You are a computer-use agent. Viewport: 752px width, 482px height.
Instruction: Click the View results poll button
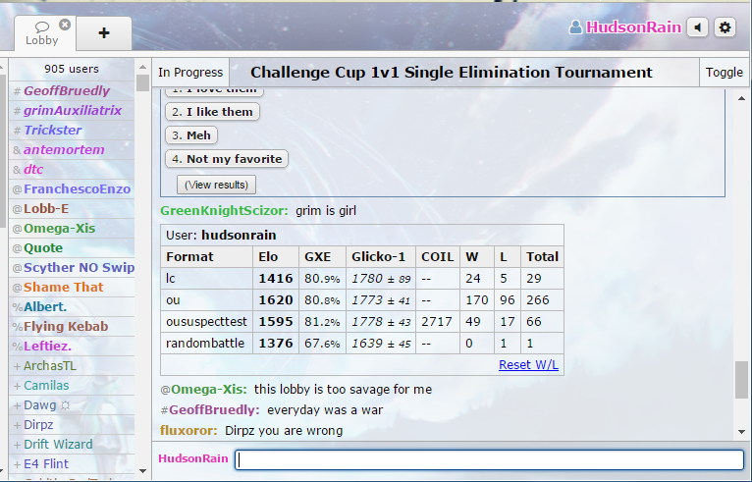(x=216, y=185)
